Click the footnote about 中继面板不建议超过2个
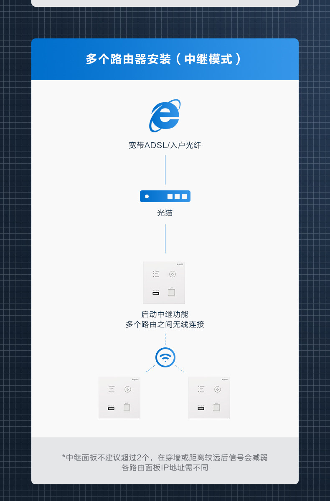The width and height of the screenshot is (330, 501). pos(165,457)
